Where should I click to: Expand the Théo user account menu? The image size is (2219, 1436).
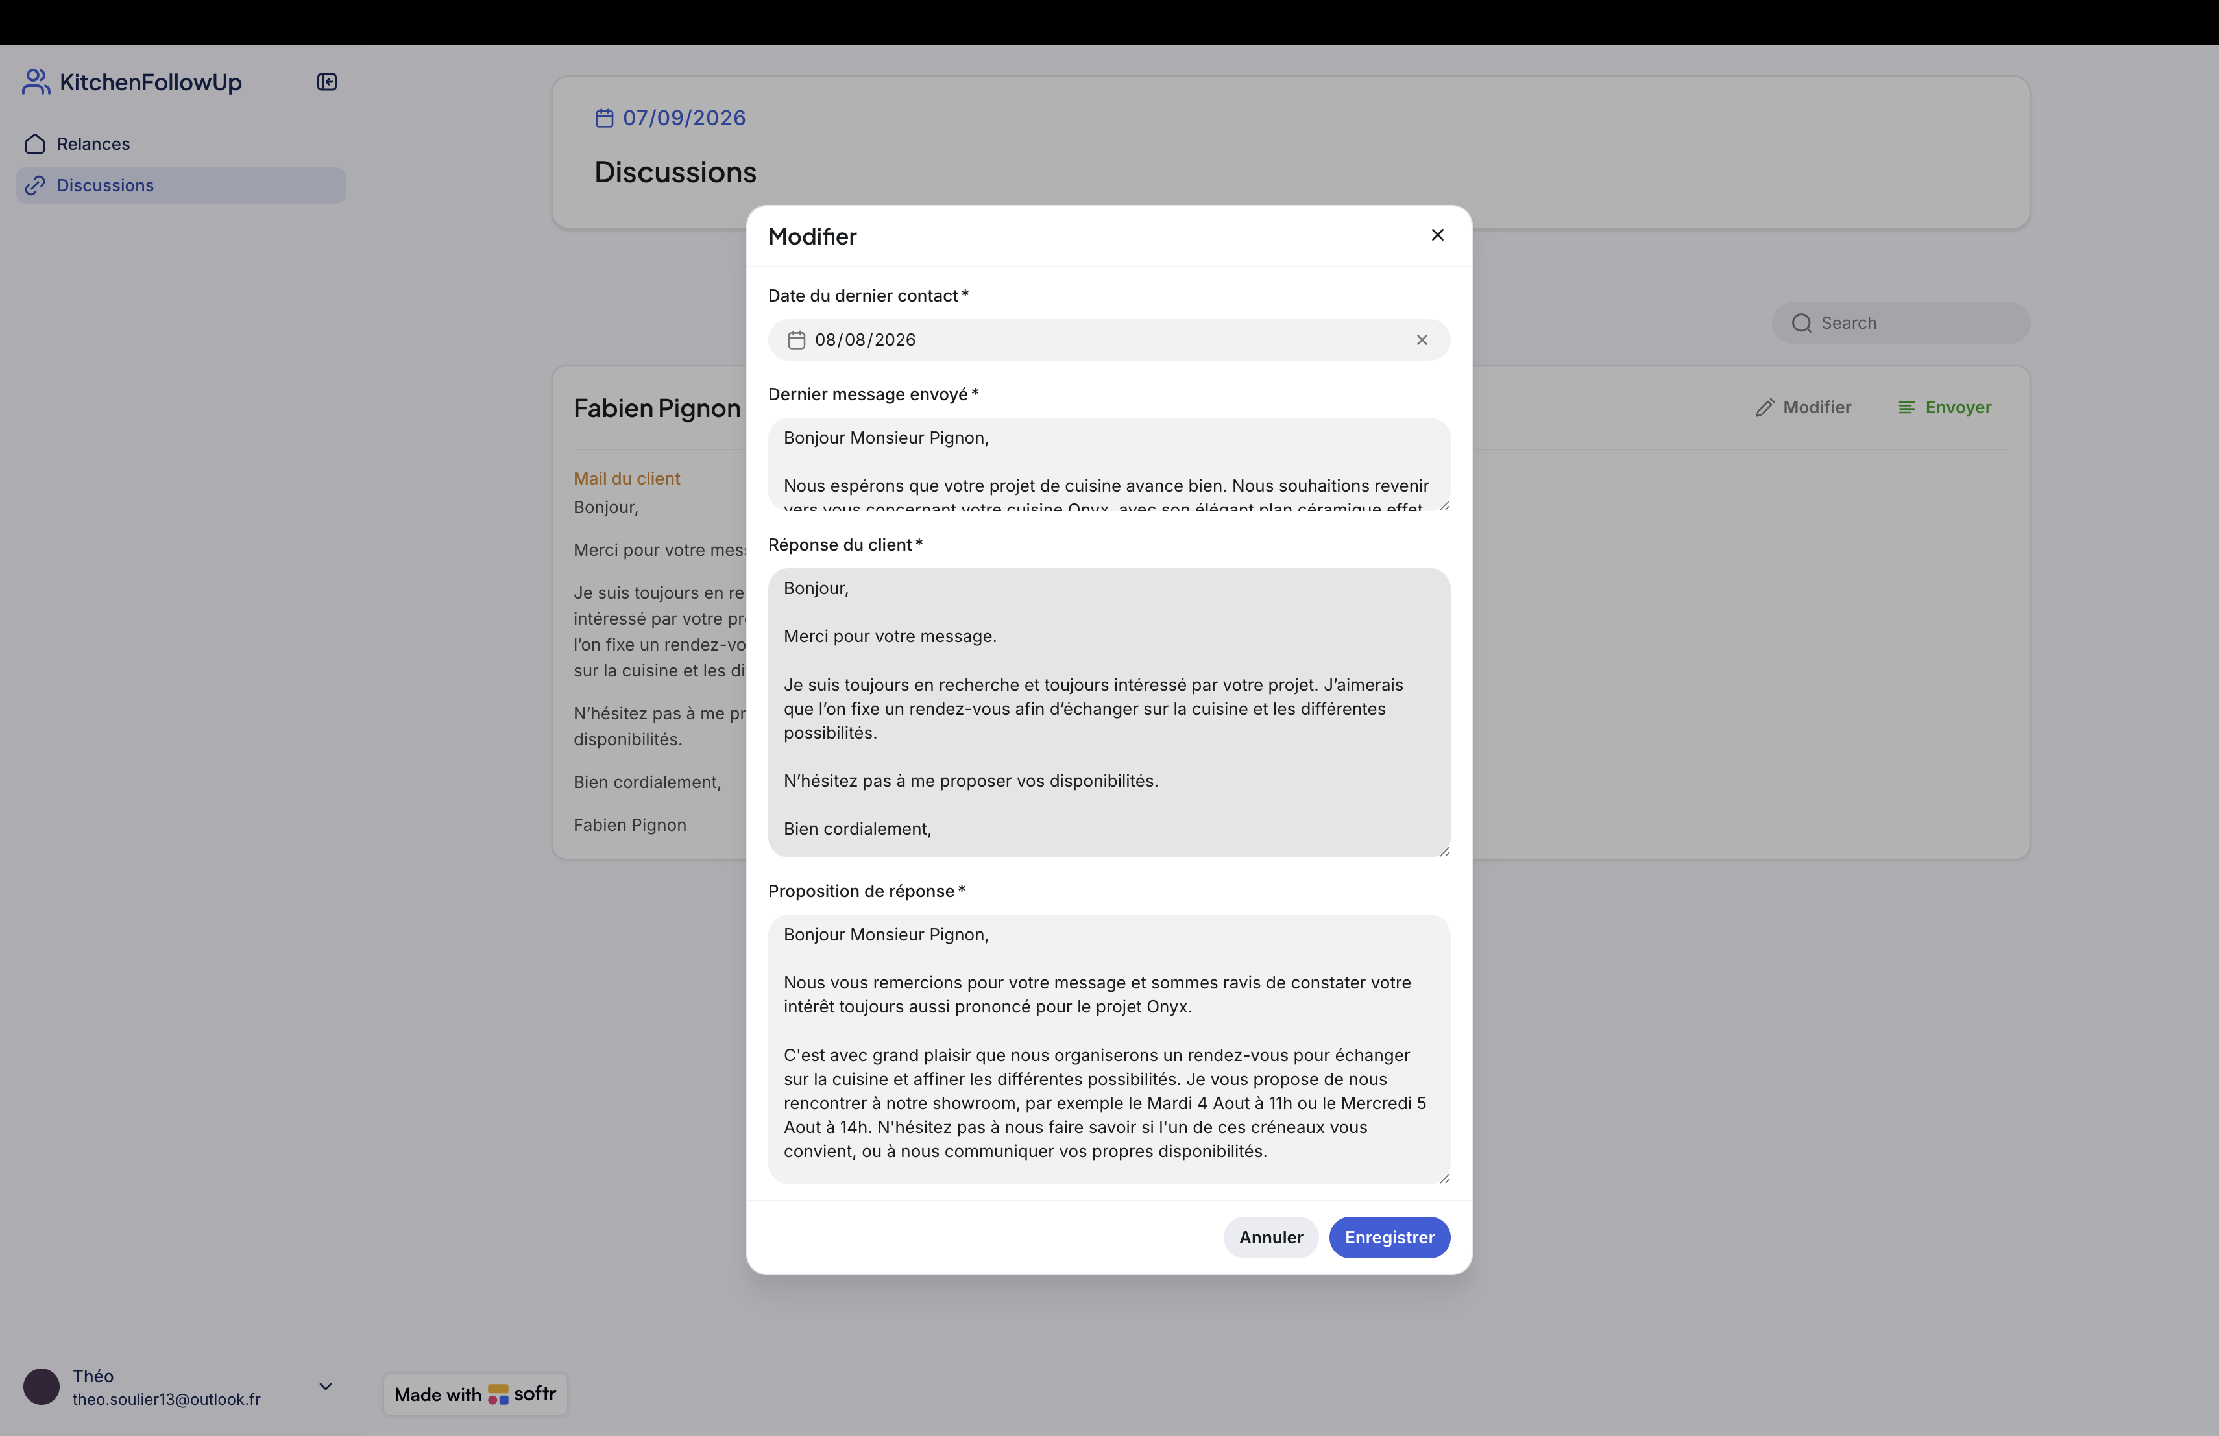(x=326, y=1387)
